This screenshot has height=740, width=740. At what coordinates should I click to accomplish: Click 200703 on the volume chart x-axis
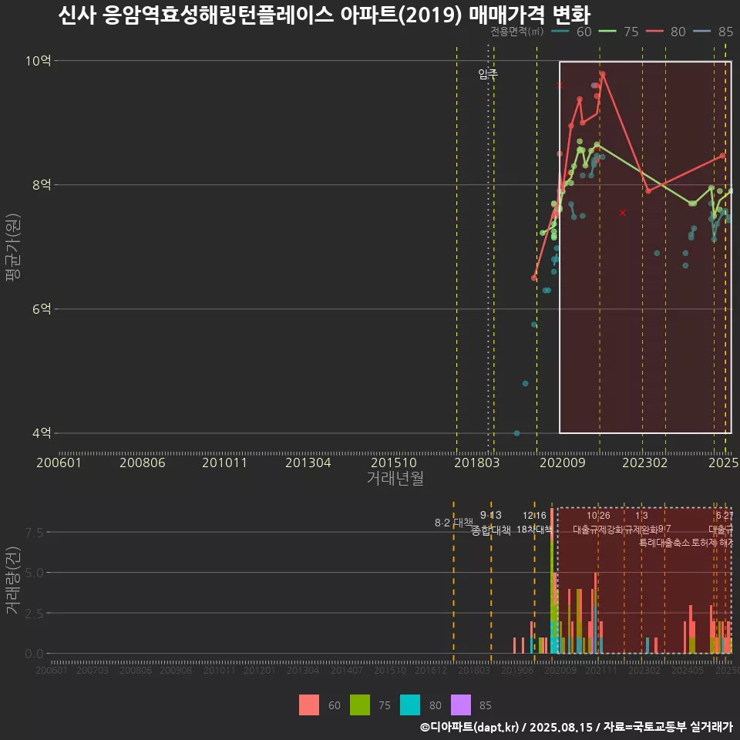coord(92,670)
